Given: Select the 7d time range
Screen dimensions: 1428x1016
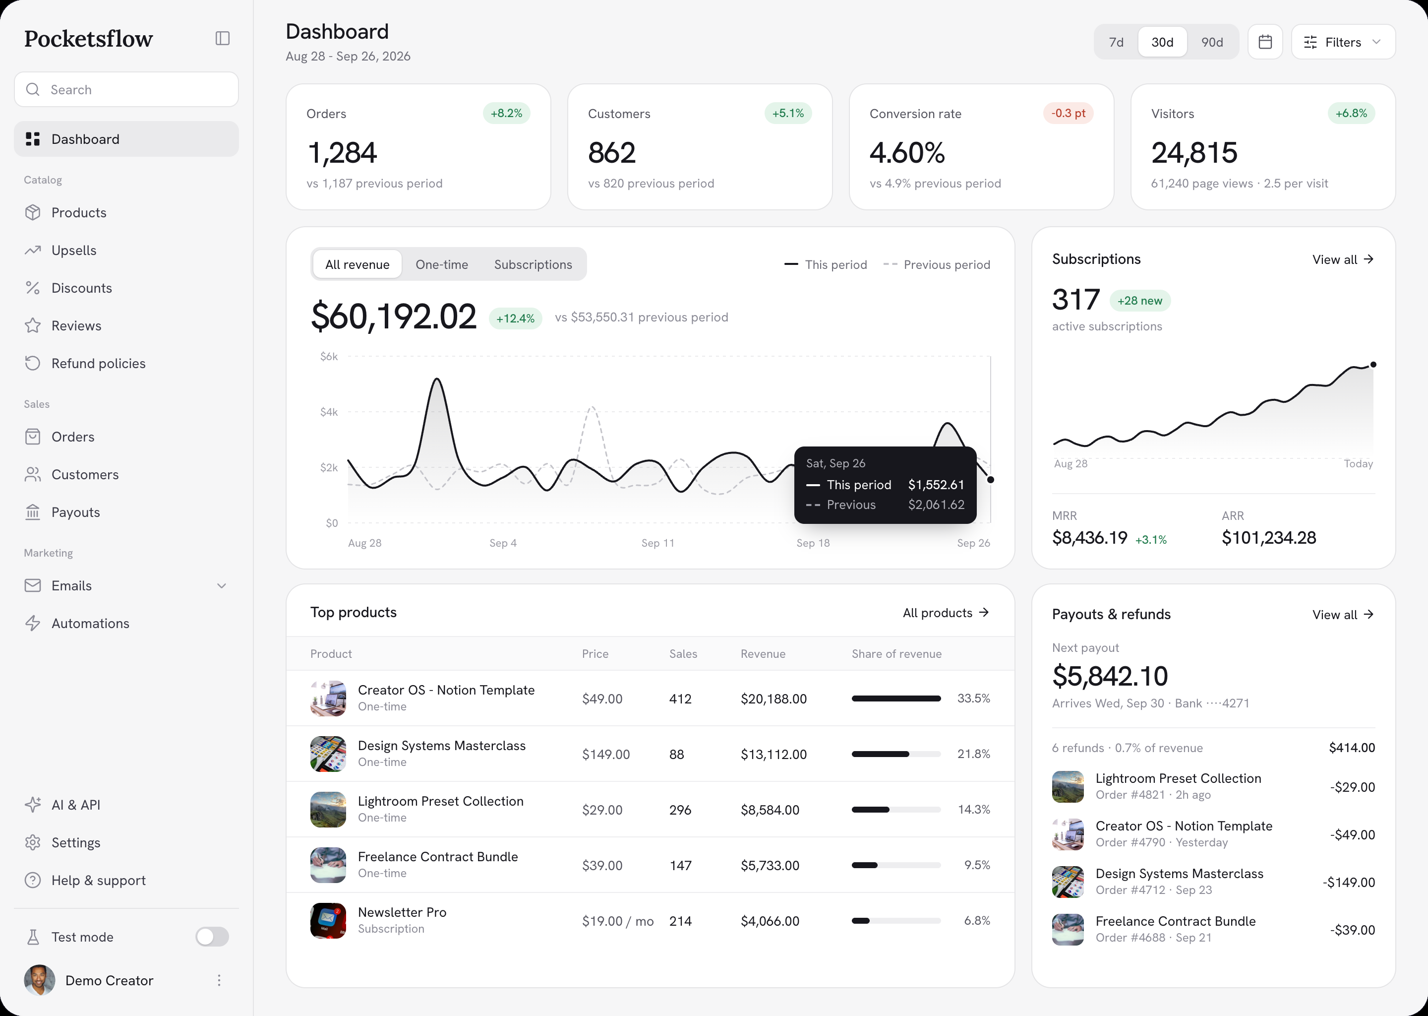Looking at the screenshot, I should tap(1116, 42).
